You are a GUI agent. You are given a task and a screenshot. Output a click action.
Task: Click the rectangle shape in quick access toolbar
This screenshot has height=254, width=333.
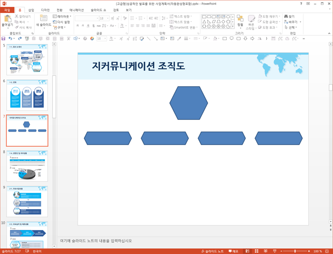coord(224,39)
